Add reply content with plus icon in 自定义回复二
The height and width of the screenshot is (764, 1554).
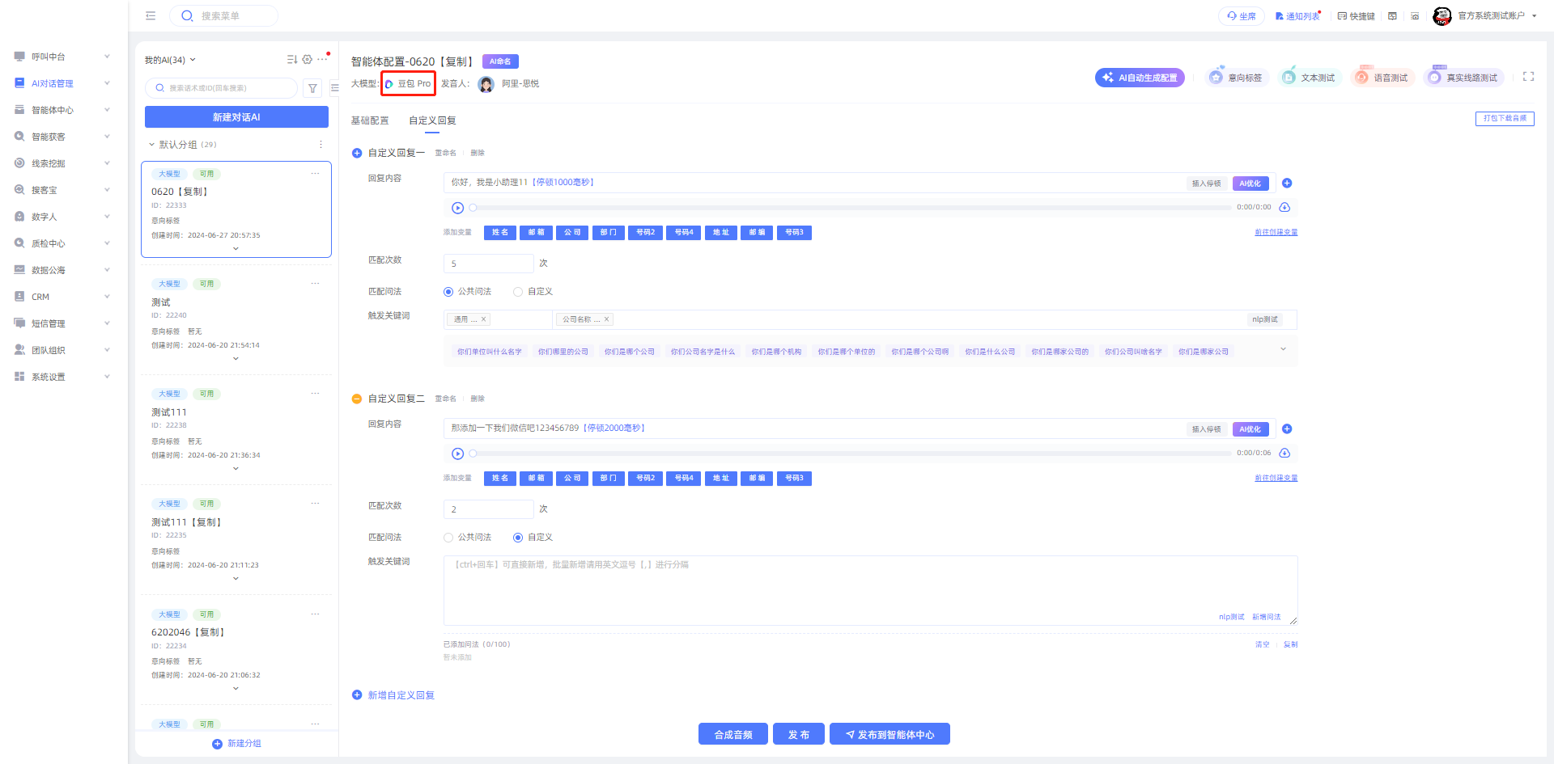point(1287,429)
